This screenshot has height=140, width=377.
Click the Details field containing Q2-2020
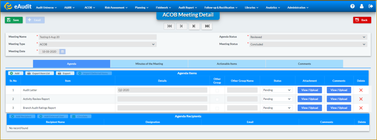tap(162, 90)
